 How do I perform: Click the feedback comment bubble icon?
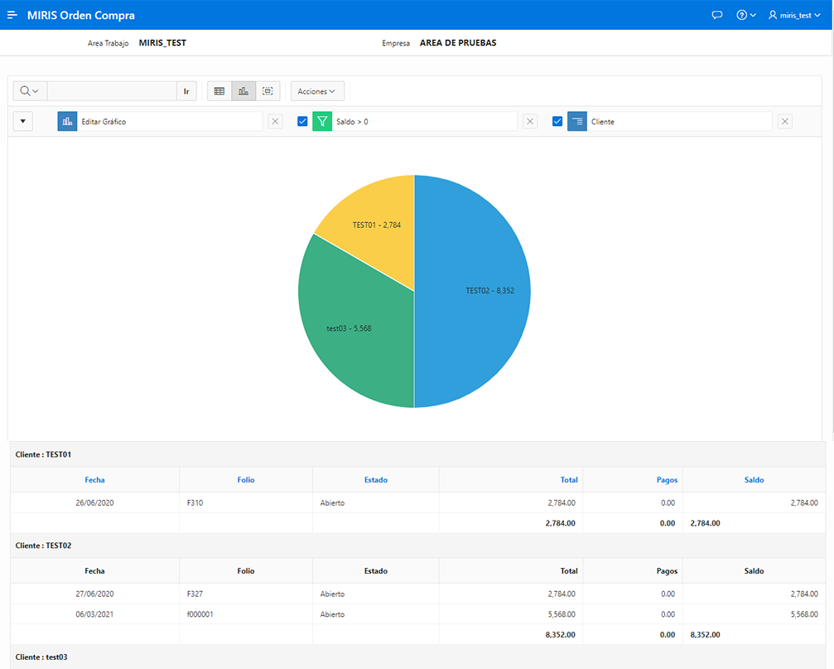coord(717,15)
